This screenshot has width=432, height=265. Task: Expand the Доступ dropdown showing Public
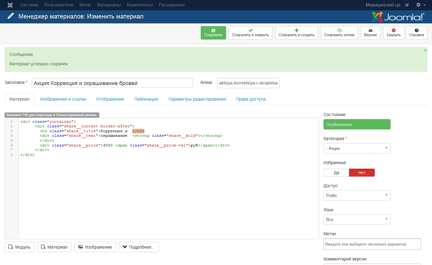[x=357, y=195]
